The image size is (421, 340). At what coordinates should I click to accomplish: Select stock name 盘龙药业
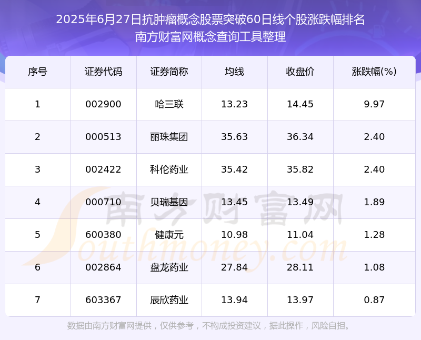point(169,267)
